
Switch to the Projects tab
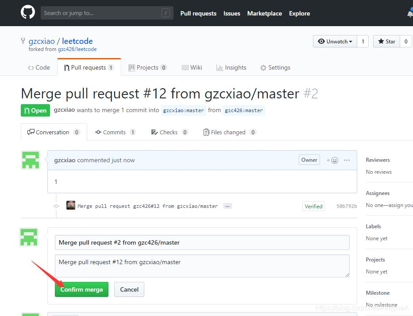(147, 67)
